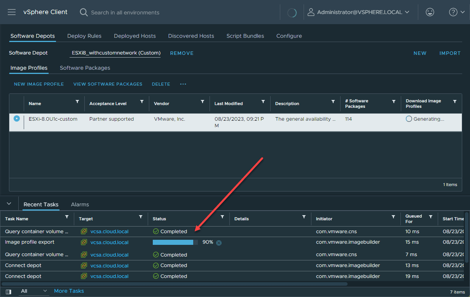Open the Administrator@VSPHERE.LOCAL user menu
The width and height of the screenshot is (470, 297).
coord(358,12)
